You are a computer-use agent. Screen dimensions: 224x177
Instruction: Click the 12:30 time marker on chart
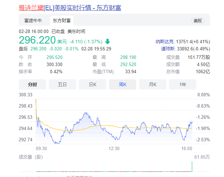pos(114,148)
